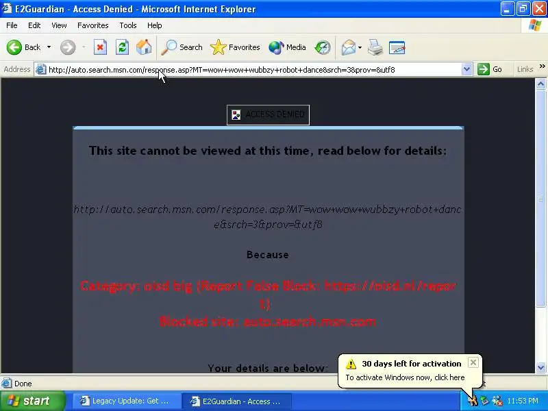The height and width of the screenshot is (411, 548).
Task: Click the status bar 'Done' text
Action: tap(23, 384)
